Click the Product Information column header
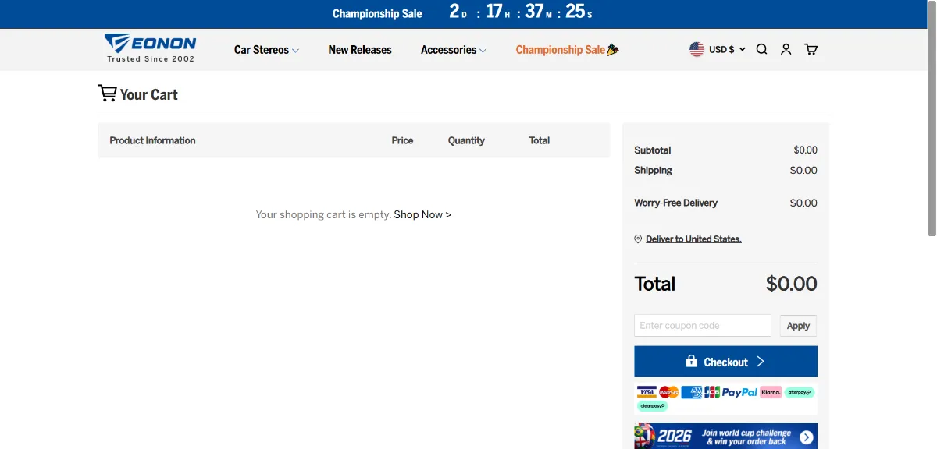Viewport: 937px width, 449px height. coord(153,140)
